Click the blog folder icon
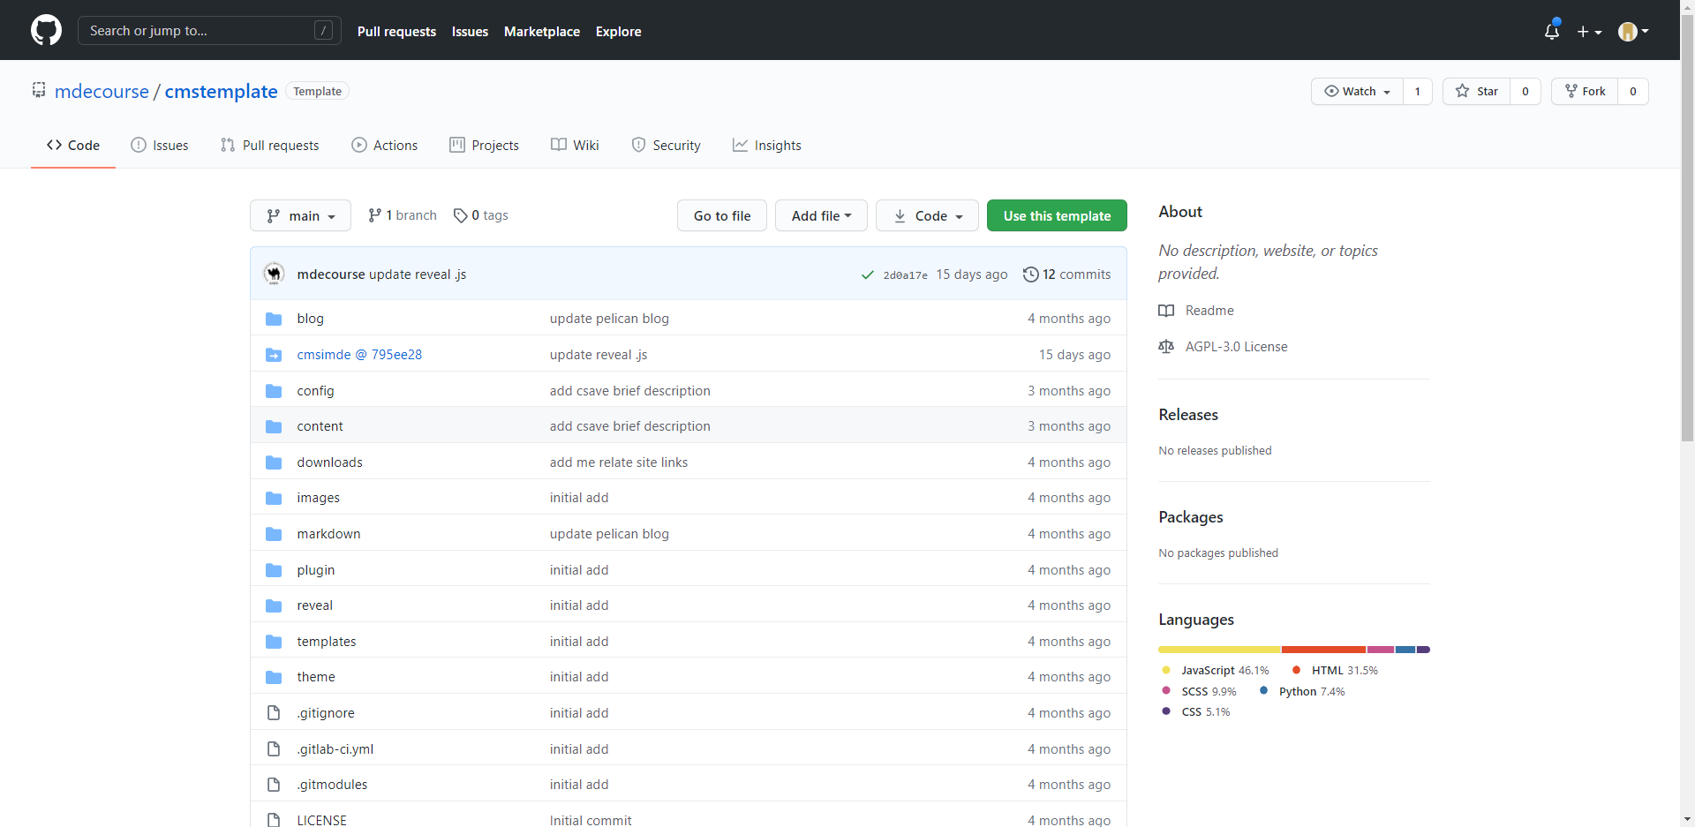1695x827 pixels. (274, 319)
